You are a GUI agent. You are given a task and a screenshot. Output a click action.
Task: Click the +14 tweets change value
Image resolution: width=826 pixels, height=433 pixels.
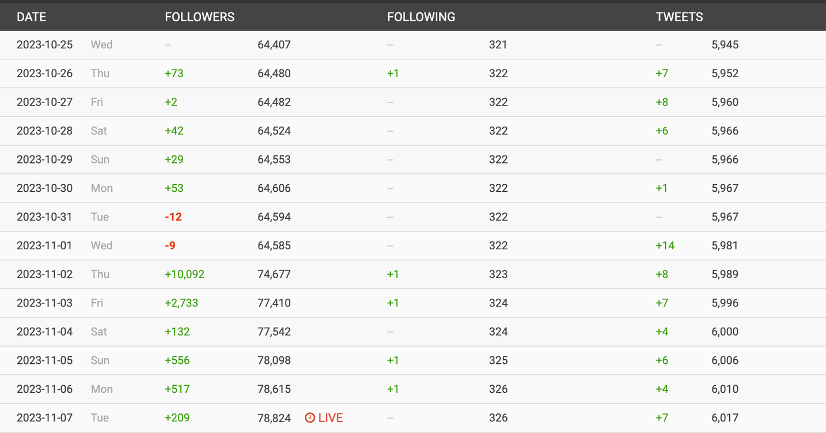pos(665,245)
